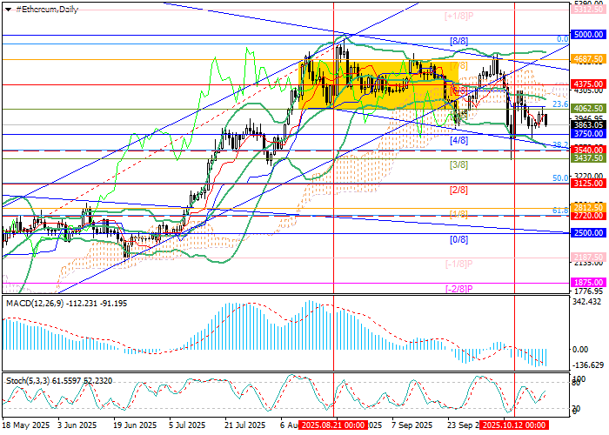This screenshot has height=435, width=609.
Task: Click the green 4062.50 price label
Action: (x=588, y=110)
